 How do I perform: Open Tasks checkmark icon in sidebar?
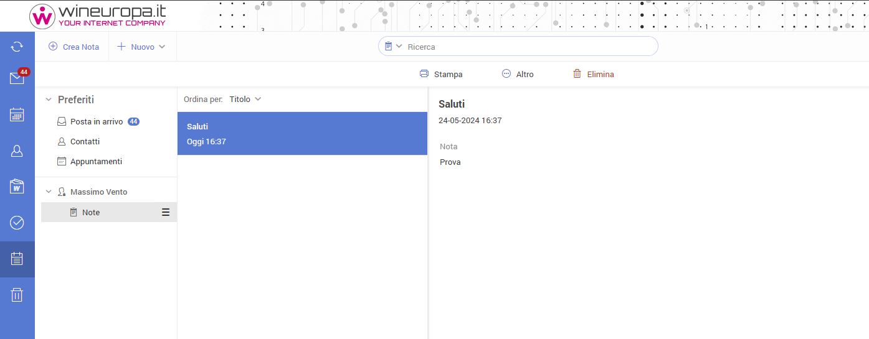pos(17,222)
